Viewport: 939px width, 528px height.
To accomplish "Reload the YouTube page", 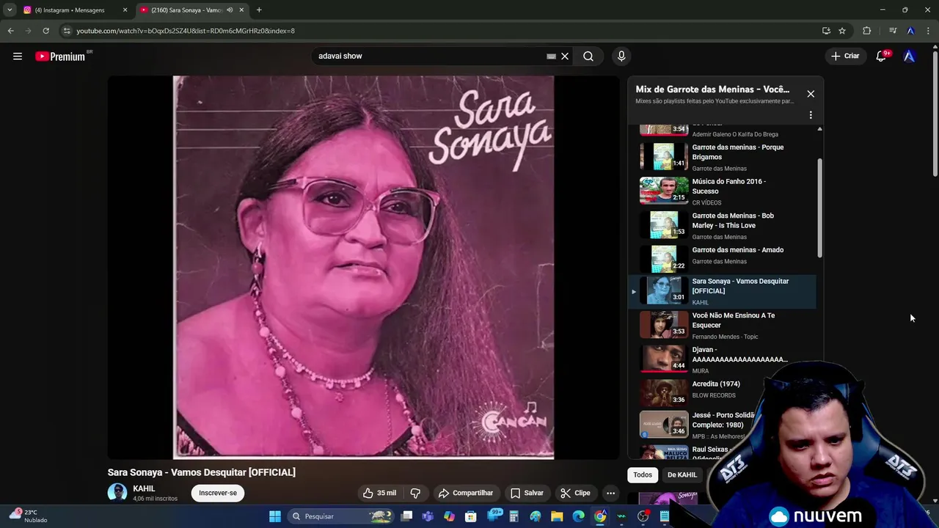I will pos(45,31).
